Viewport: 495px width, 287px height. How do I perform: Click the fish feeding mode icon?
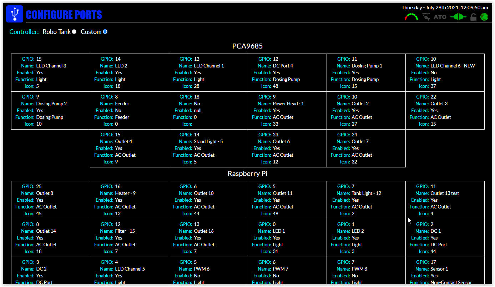coord(426,17)
